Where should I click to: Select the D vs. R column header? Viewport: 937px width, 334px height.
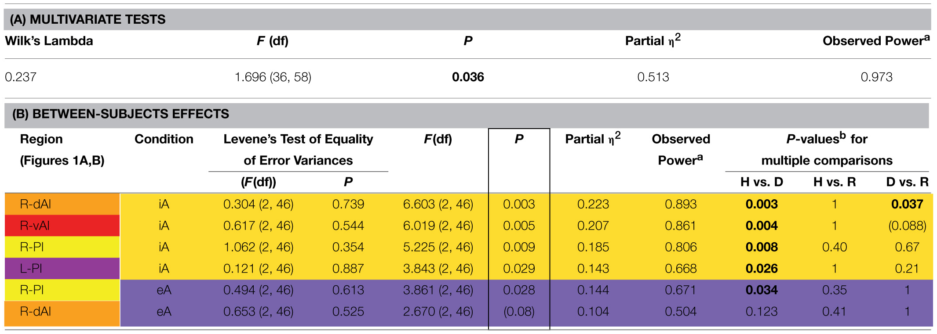pos(907,182)
